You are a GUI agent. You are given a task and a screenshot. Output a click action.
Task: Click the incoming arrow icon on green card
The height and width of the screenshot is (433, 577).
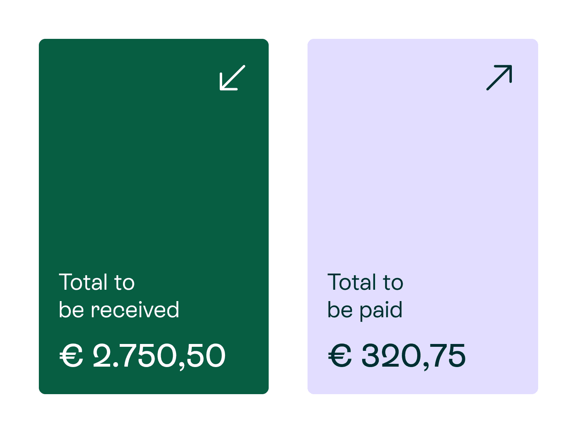pyautogui.click(x=233, y=78)
